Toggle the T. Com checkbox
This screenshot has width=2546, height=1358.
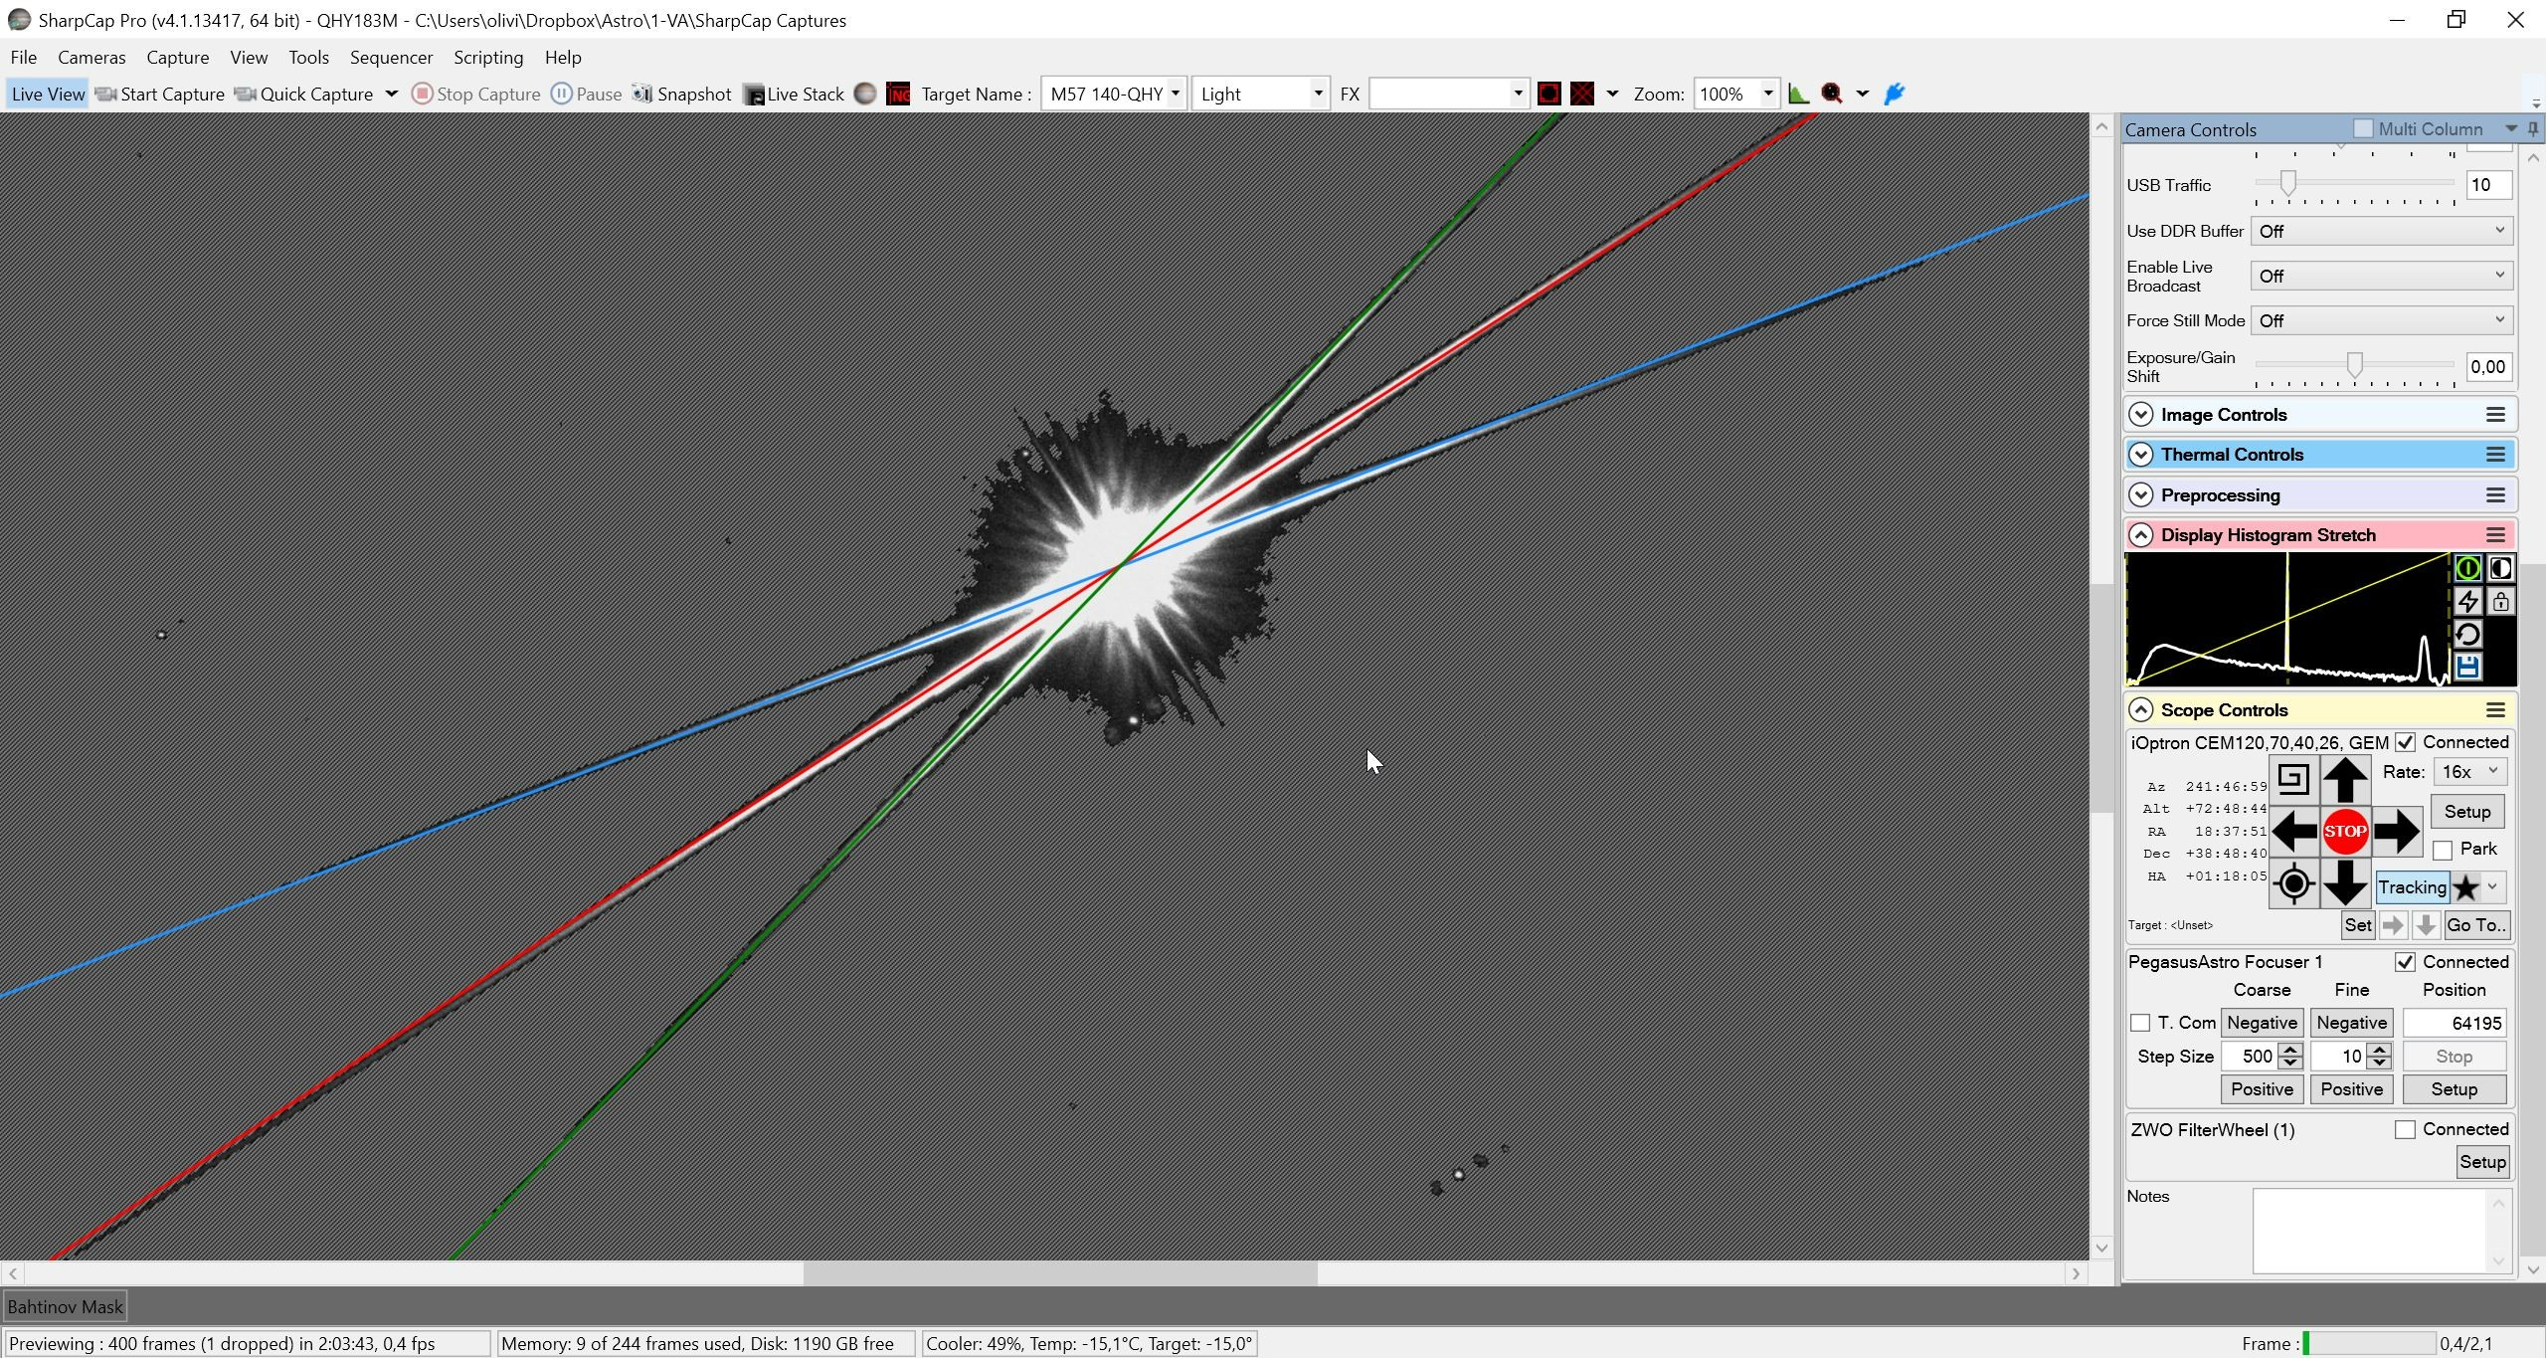(x=2140, y=1023)
